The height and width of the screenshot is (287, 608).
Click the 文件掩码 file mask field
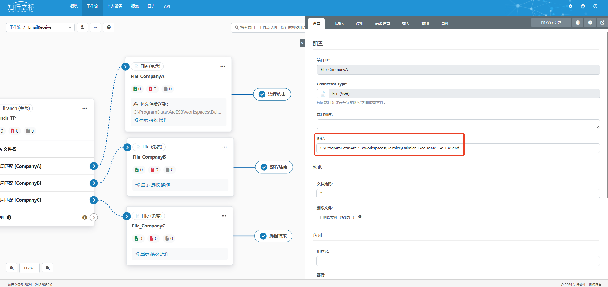tap(458, 194)
